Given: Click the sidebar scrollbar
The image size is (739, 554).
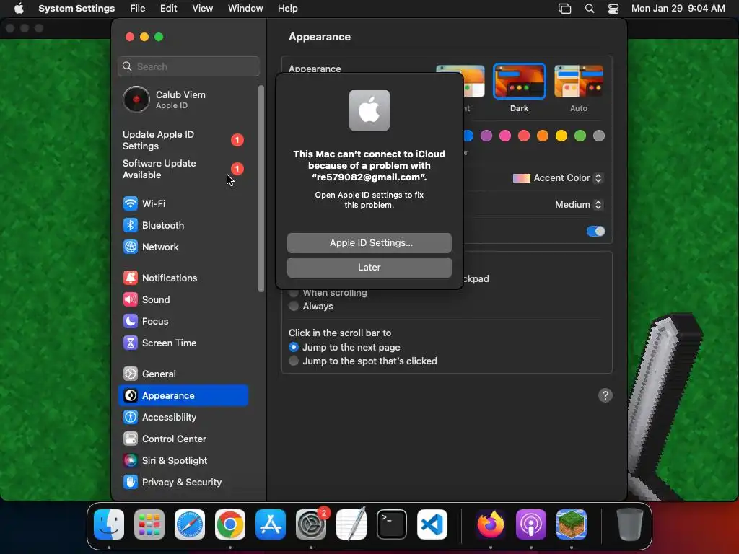Looking at the screenshot, I should click(x=261, y=188).
